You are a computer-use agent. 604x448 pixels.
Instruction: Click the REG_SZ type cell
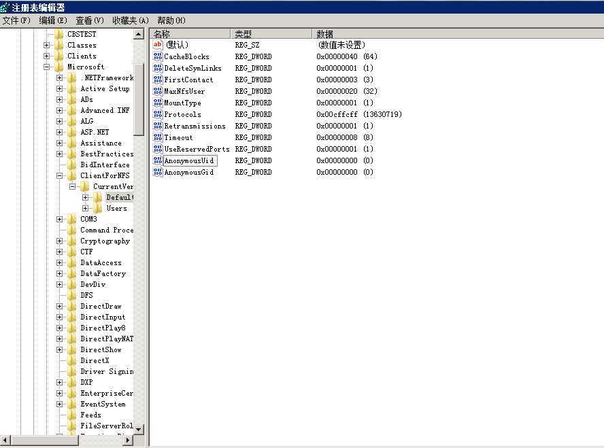click(248, 45)
